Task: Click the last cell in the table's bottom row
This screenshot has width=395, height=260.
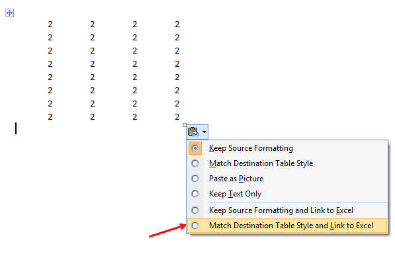Action: [177, 117]
